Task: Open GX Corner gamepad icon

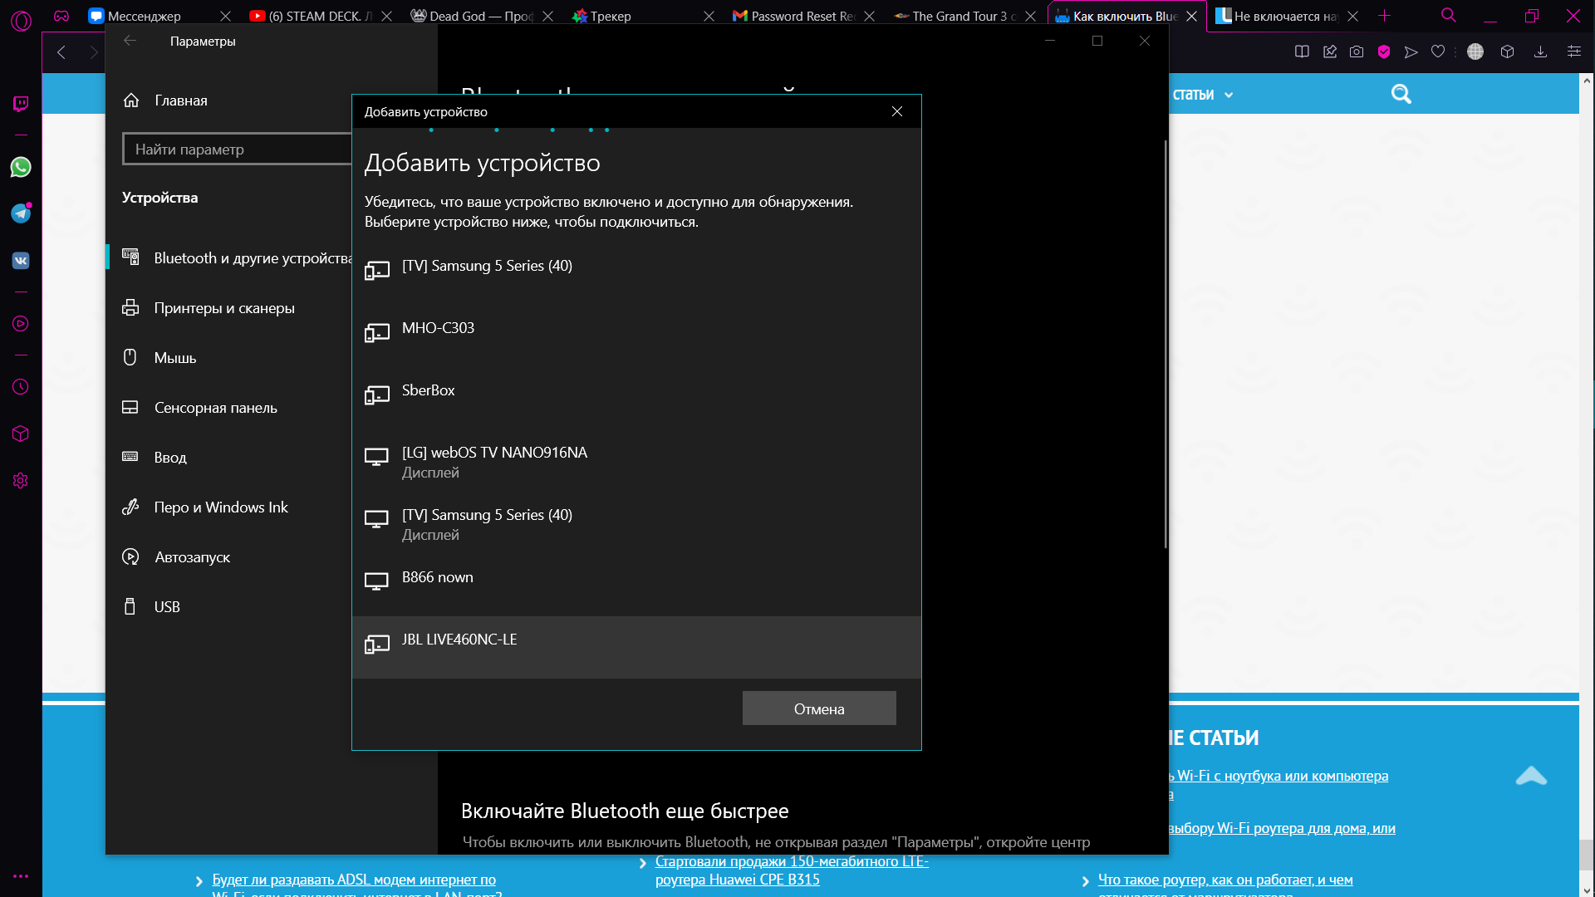Action: [x=61, y=16]
